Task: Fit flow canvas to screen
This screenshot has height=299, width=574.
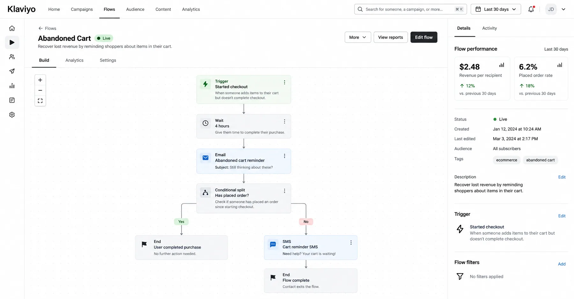Action: pos(40,101)
